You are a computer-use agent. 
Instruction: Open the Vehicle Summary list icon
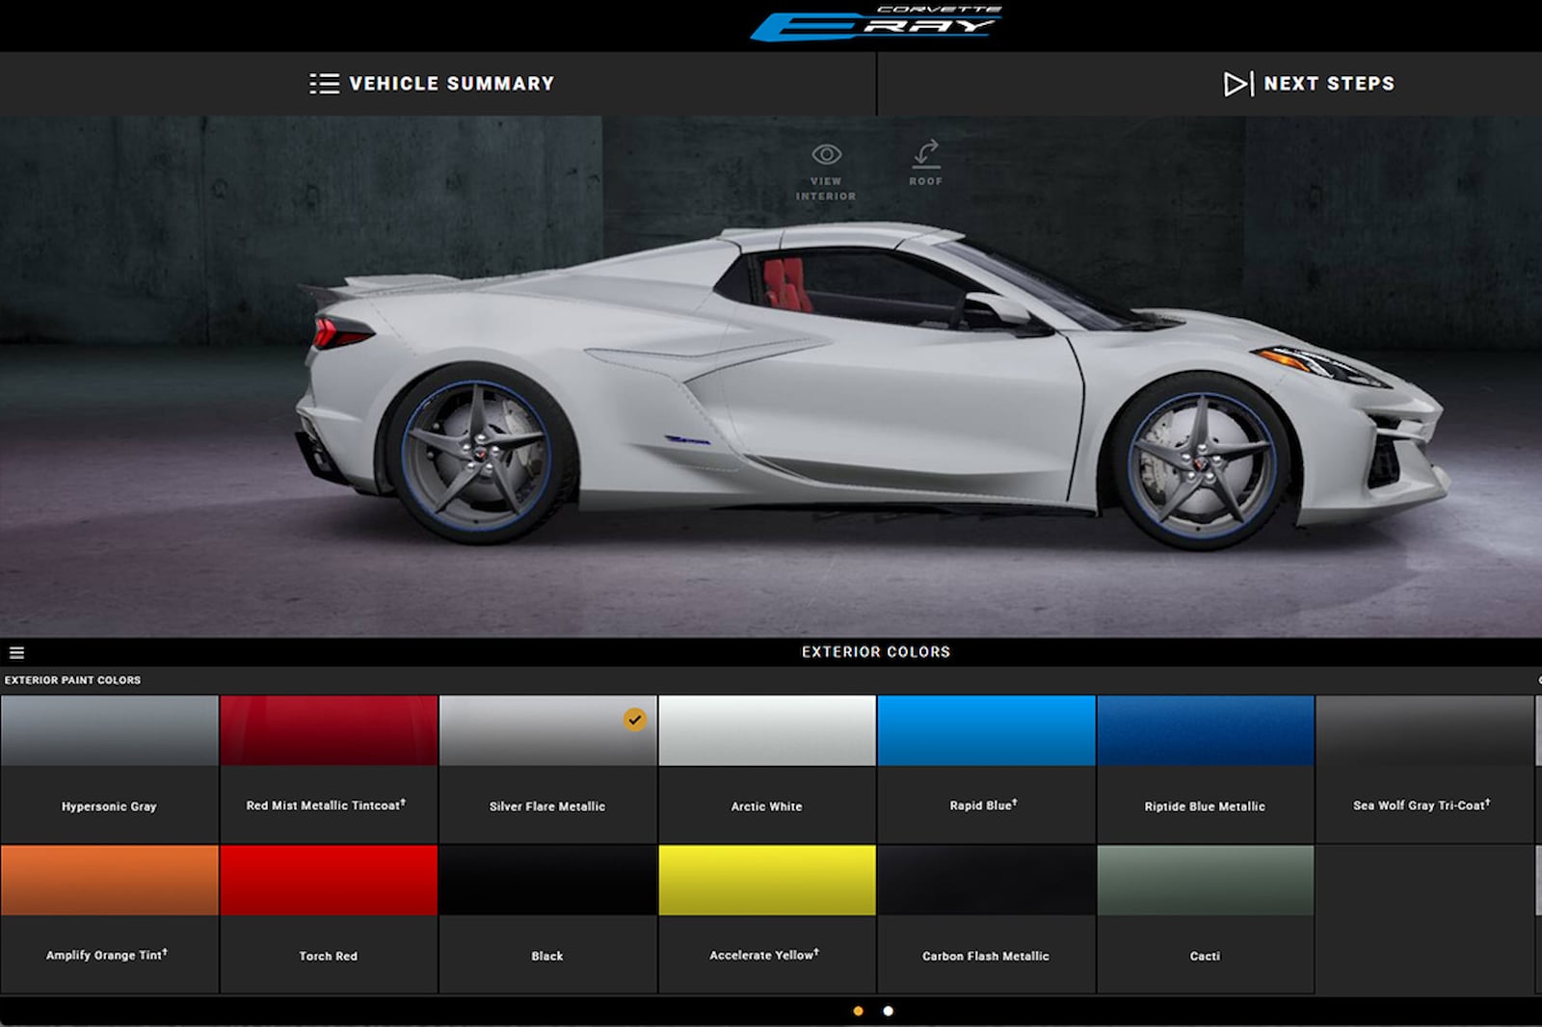324,84
